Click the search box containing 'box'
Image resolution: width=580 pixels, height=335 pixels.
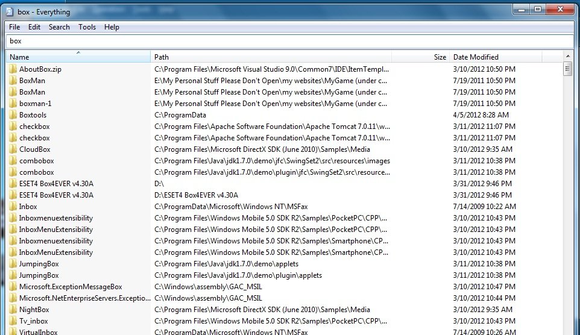289,41
